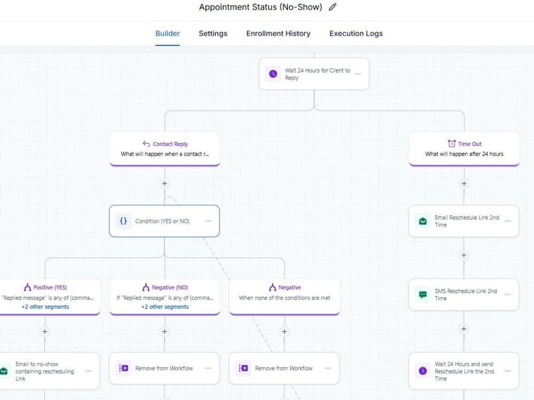Click the branch icon on the Negative fallback branch

pyautogui.click(x=272, y=287)
